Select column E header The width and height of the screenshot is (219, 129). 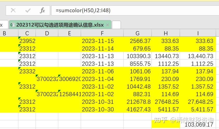[69, 33]
